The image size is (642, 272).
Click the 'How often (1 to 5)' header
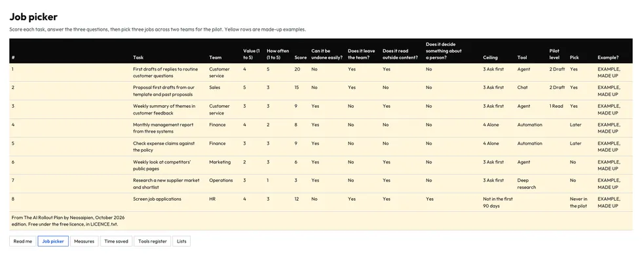coord(278,54)
